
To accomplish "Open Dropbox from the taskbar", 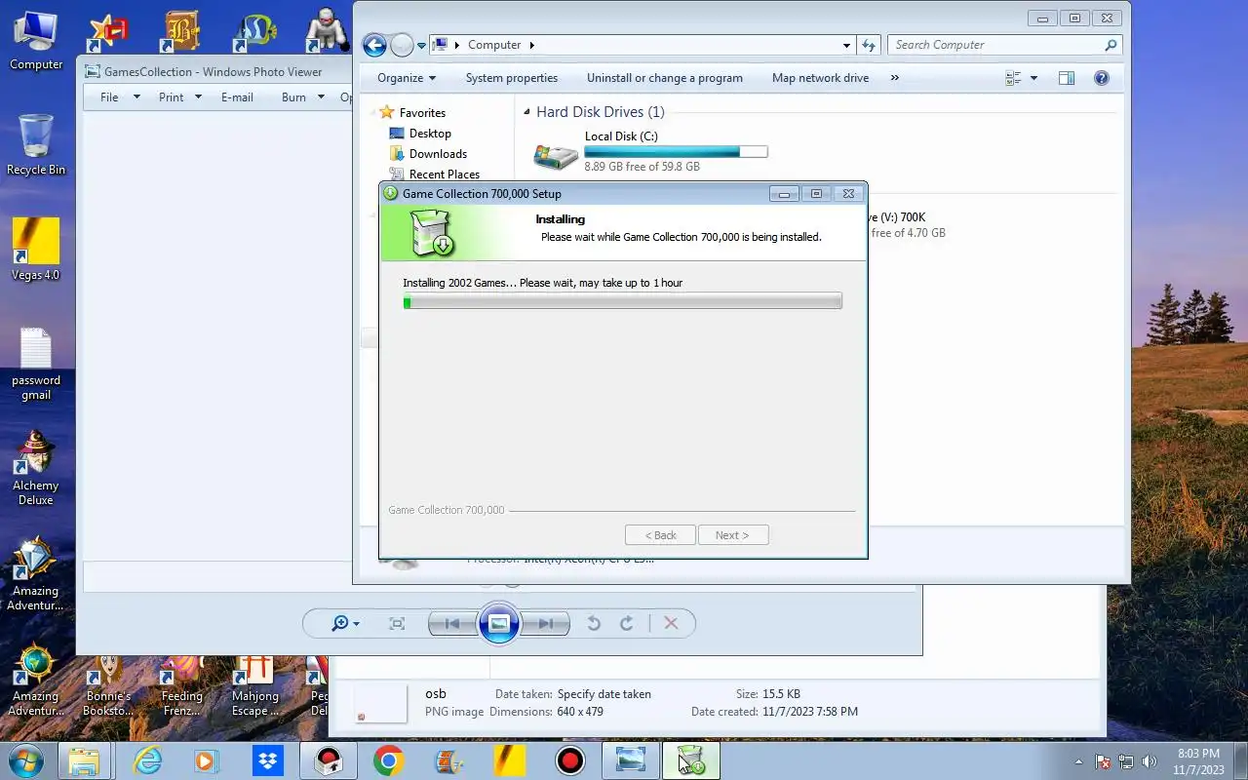I will click(x=266, y=760).
